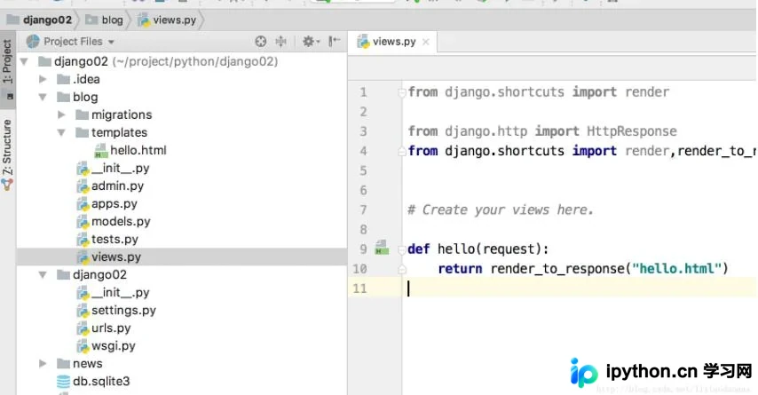The width and height of the screenshot is (758, 395).
Task: Select settings.py in the tree
Action: click(123, 311)
